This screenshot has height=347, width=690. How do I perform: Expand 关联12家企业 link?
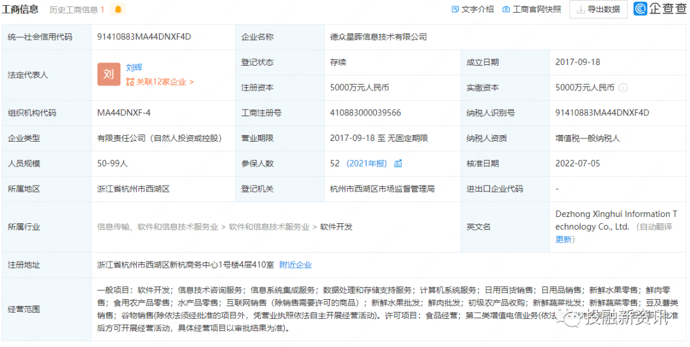pos(164,82)
